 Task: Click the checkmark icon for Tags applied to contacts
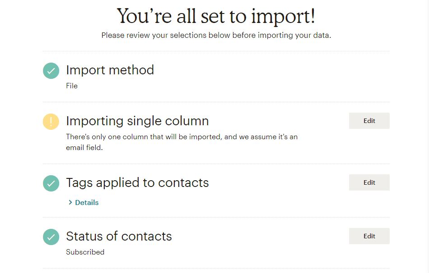pos(51,183)
